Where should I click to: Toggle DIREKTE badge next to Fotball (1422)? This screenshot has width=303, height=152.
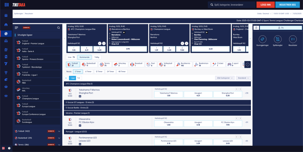point(51,131)
